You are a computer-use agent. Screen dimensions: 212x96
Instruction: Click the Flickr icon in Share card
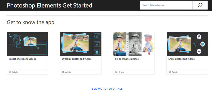click(x=199, y=52)
